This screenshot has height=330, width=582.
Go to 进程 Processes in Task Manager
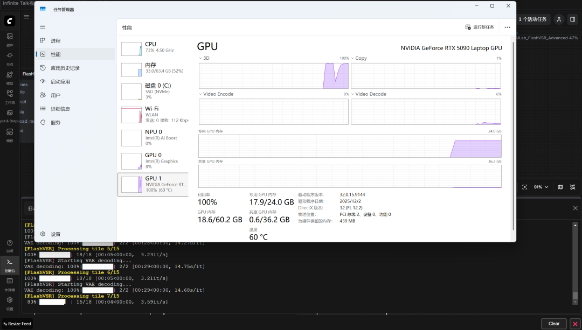(75, 41)
